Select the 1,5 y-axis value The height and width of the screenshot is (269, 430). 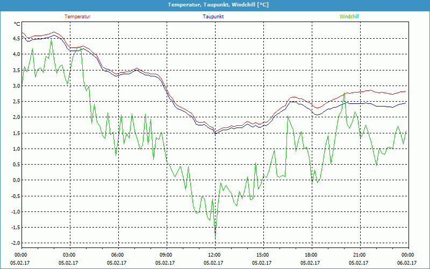click(17, 133)
